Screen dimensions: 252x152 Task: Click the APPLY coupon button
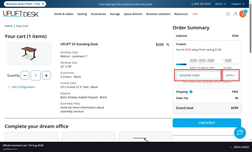click(x=230, y=75)
